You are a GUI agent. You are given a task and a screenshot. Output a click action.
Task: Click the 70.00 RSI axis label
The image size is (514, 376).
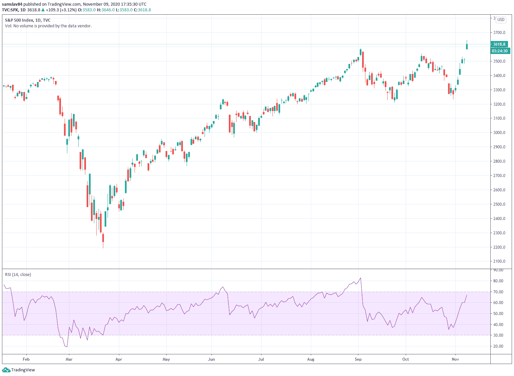tap(498, 292)
